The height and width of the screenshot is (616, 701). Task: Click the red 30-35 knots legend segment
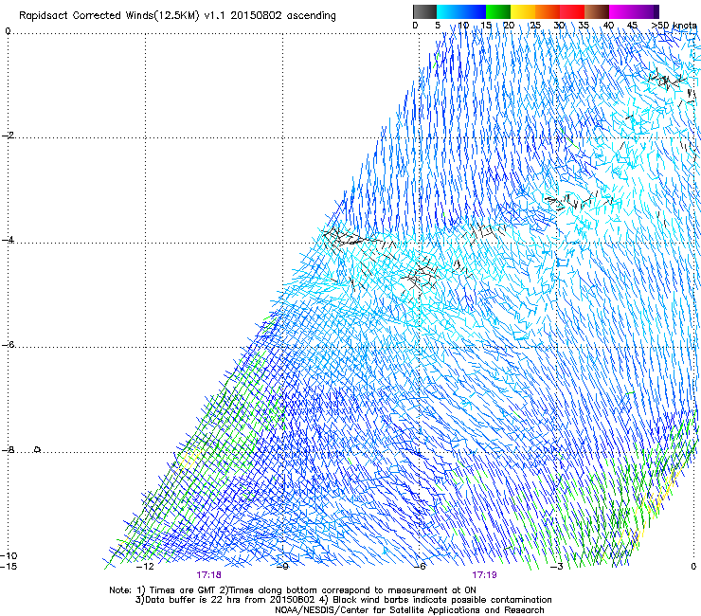tap(572, 11)
